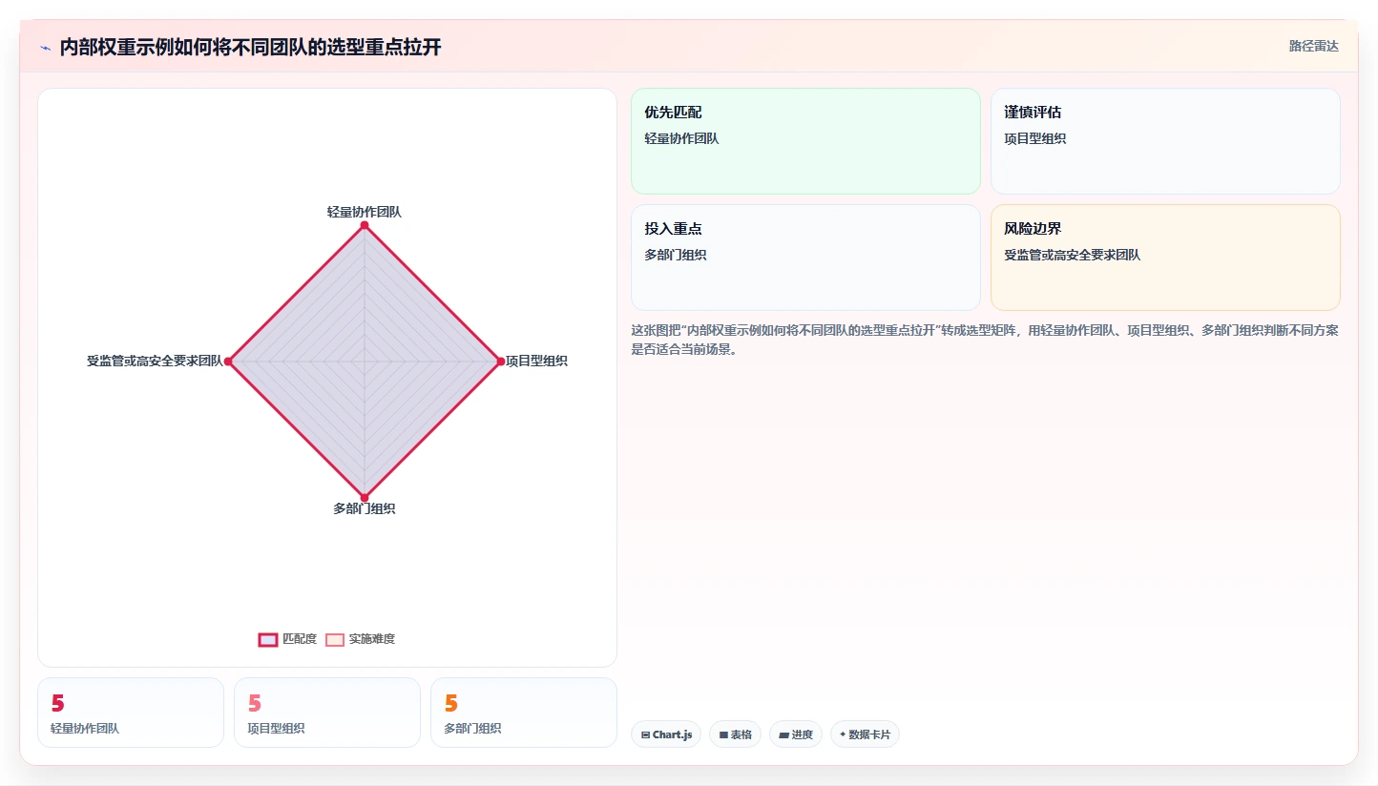Click the 匹配度 legend label
The height and width of the screenshot is (786, 1378).
pos(300,639)
